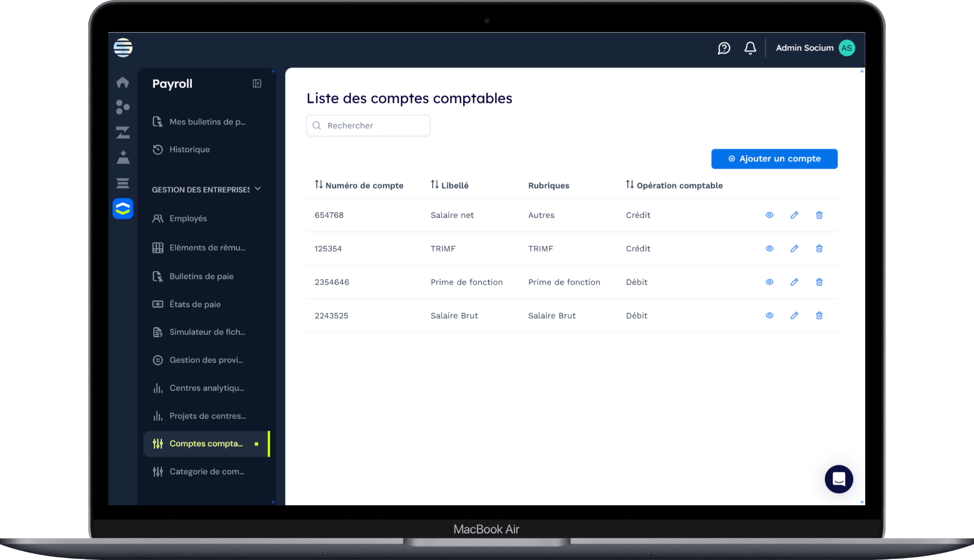This screenshot has width=974, height=560.
Task: Click the home icon in left rail
Action: [123, 82]
